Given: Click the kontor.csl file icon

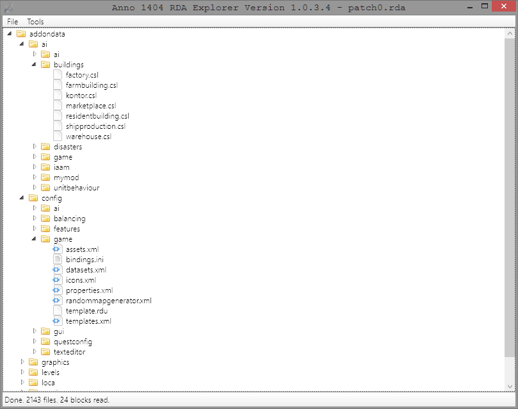Looking at the screenshot, I should [x=58, y=96].
